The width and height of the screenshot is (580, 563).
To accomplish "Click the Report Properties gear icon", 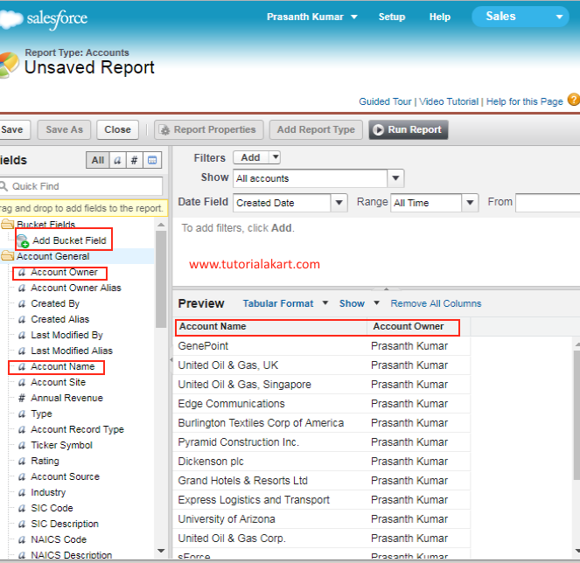I will pyautogui.click(x=164, y=129).
